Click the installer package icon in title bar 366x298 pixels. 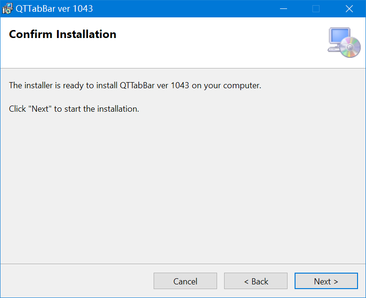tap(8, 8)
